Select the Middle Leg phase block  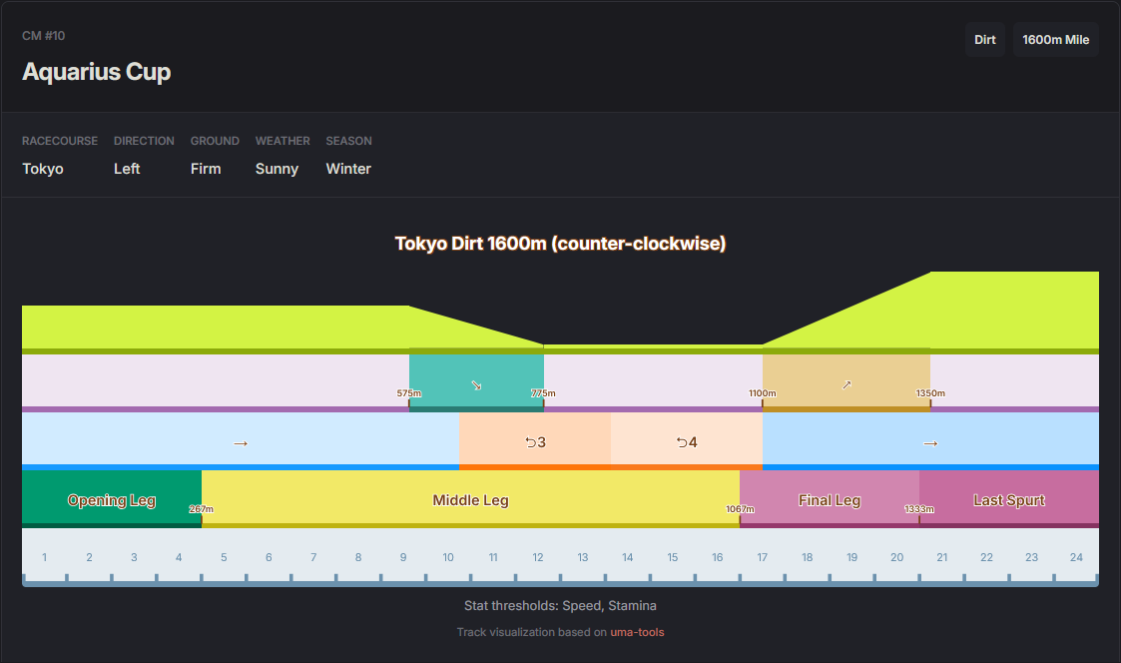pos(470,499)
